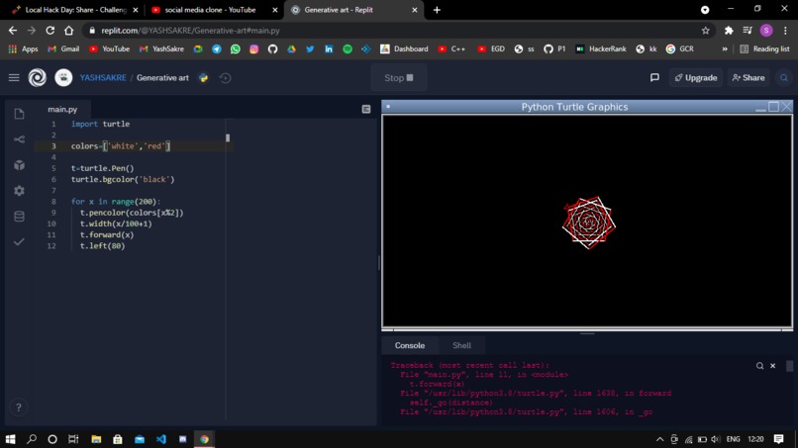This screenshot has width=798, height=448.
Task: Open the Unit tests checkmark icon
Action: click(19, 242)
